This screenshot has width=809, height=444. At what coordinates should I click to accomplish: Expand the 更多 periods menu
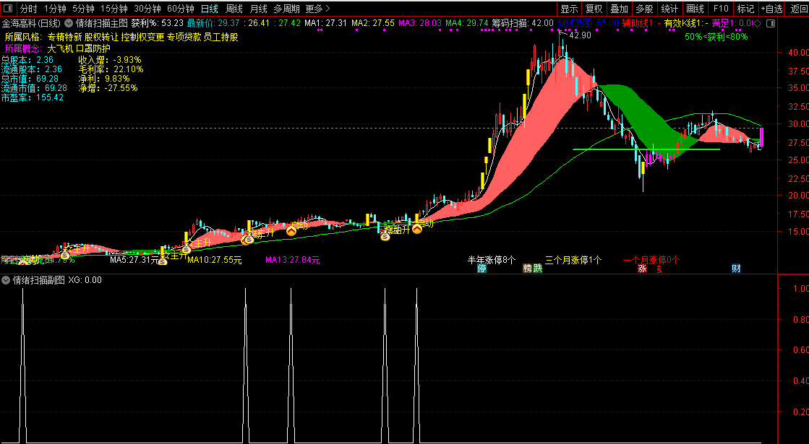318,9
